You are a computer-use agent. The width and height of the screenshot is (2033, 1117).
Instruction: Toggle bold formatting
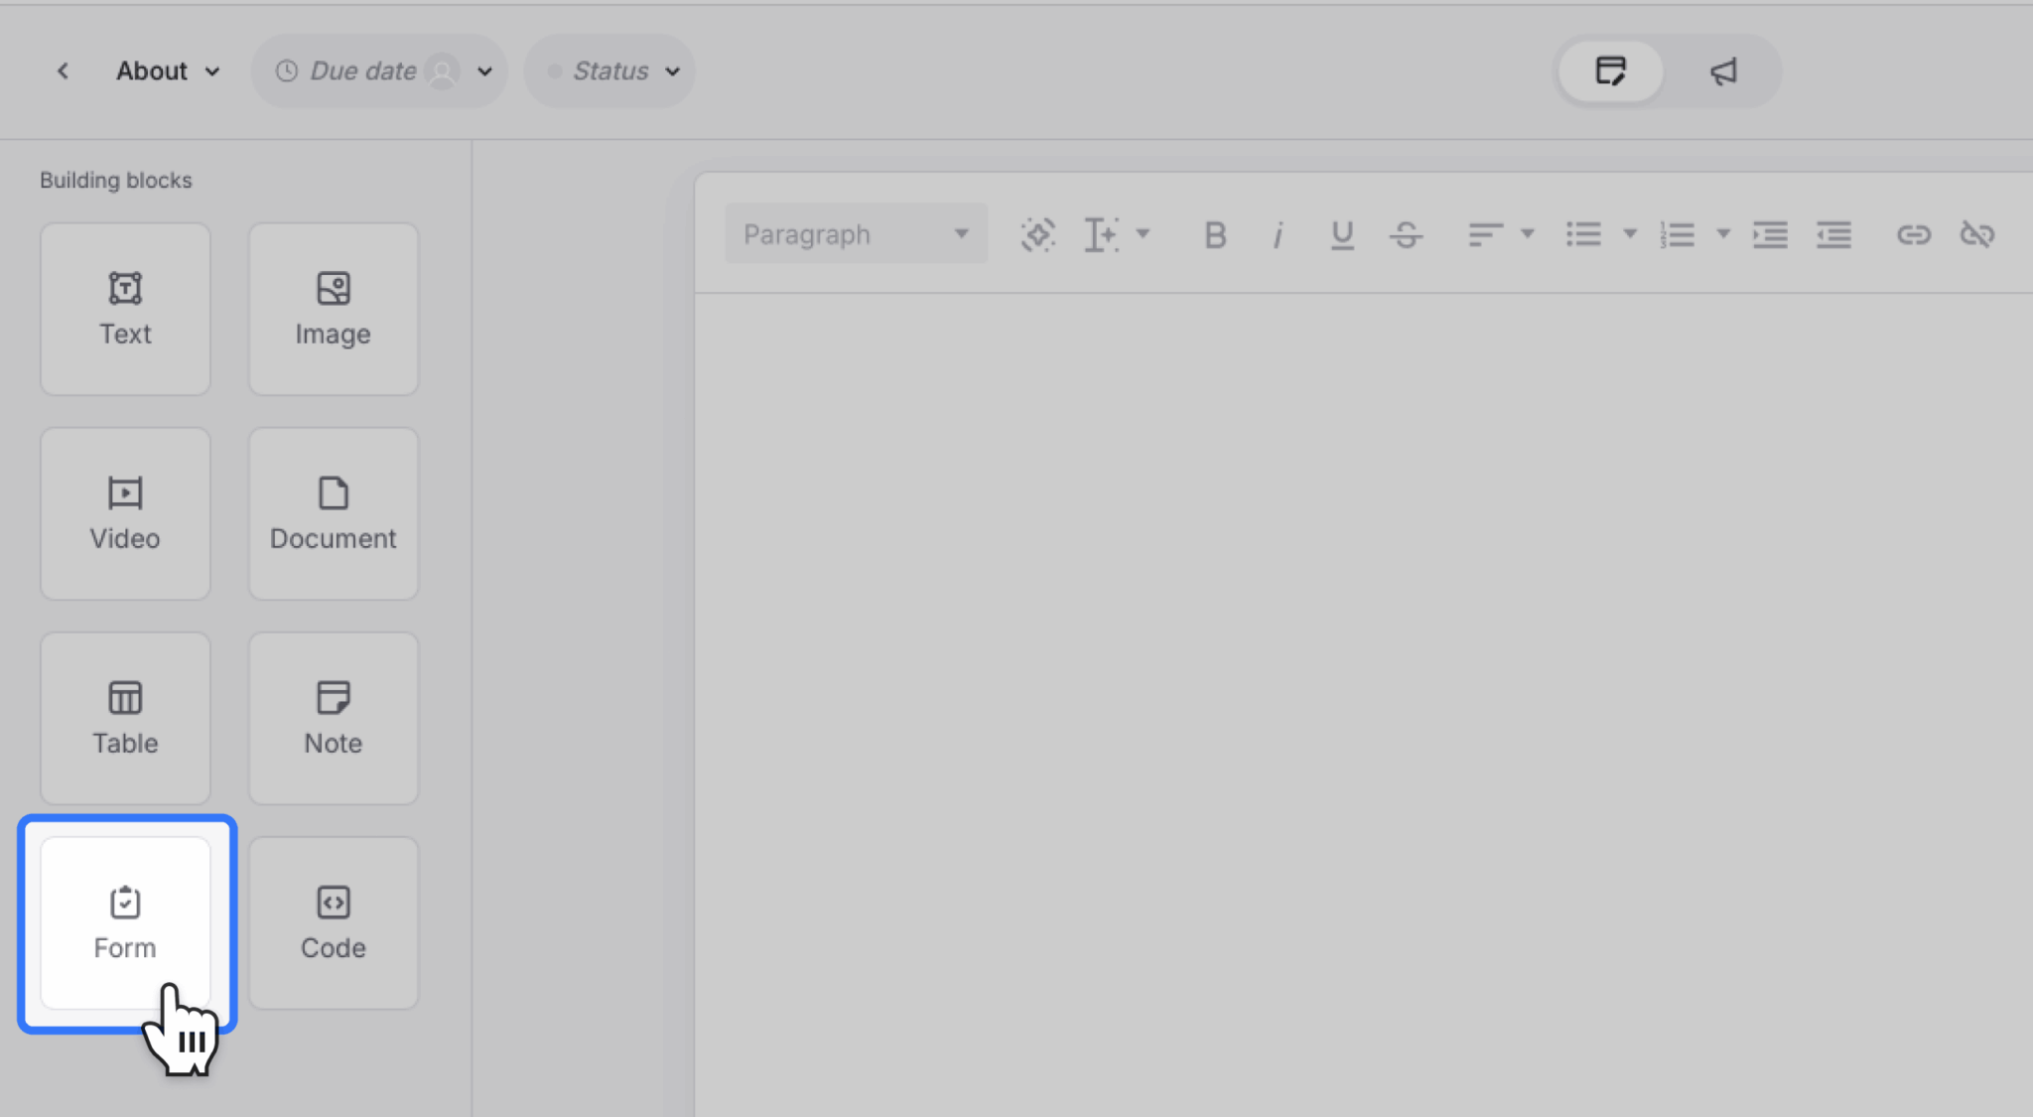[1214, 234]
